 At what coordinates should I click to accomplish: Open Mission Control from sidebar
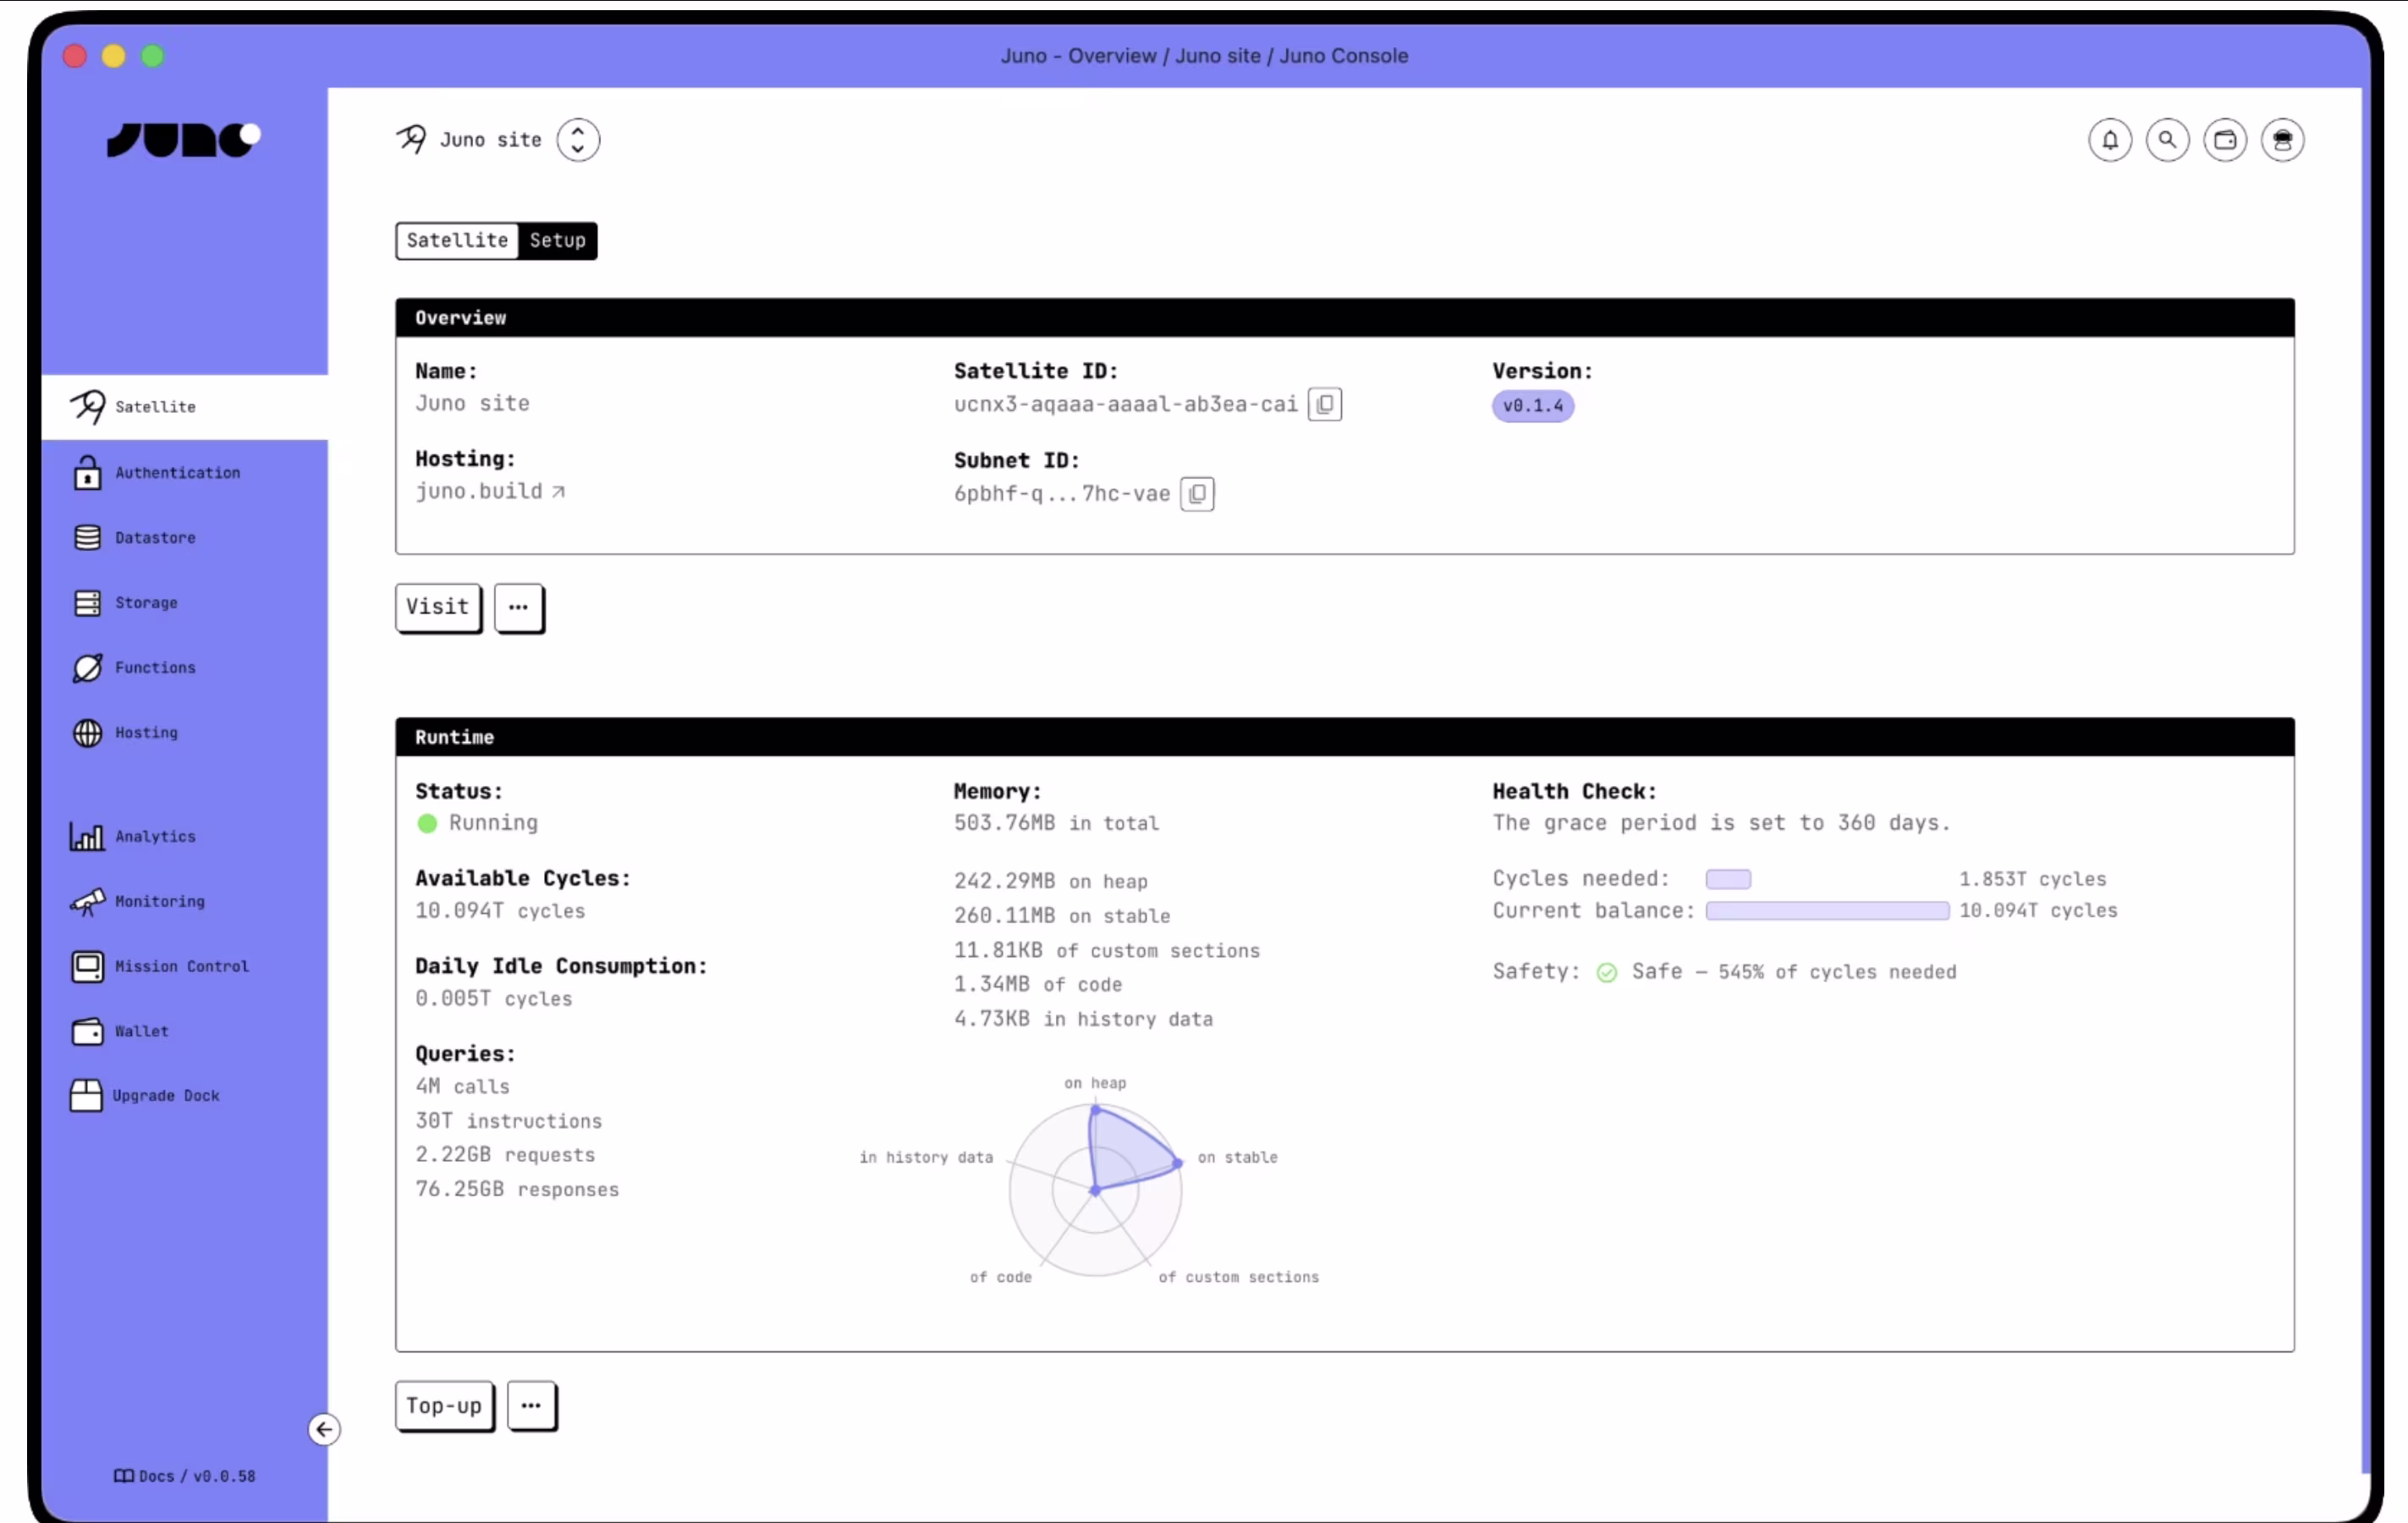coord(181,966)
